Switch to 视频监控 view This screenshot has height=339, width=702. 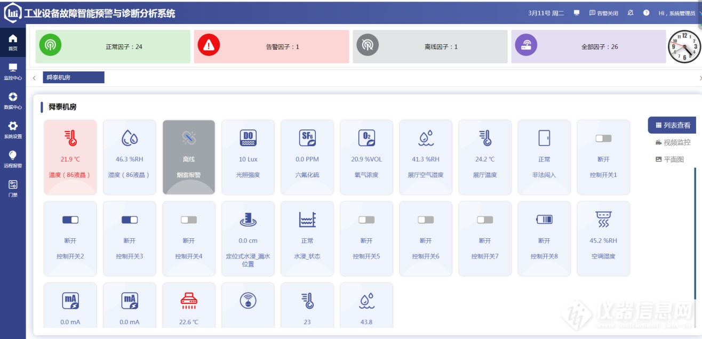[x=673, y=142]
